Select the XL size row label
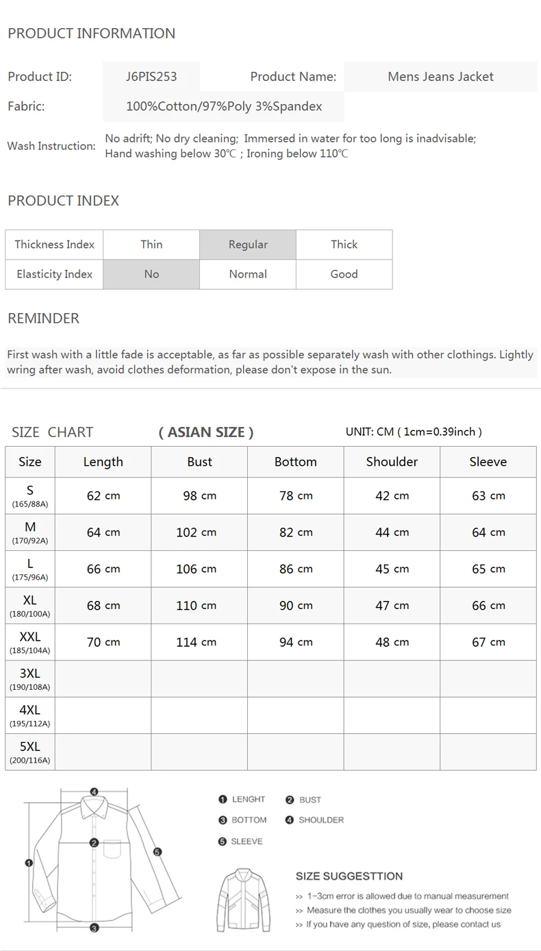The image size is (541, 951). point(30,606)
